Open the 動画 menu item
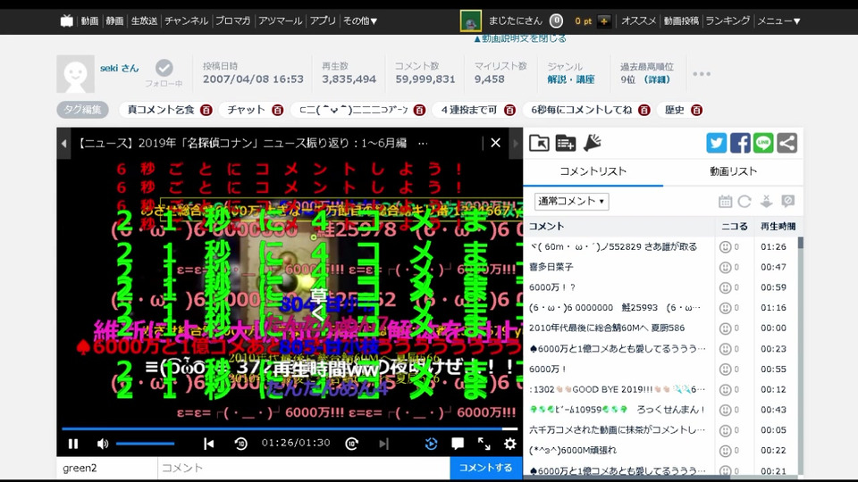 click(89, 21)
